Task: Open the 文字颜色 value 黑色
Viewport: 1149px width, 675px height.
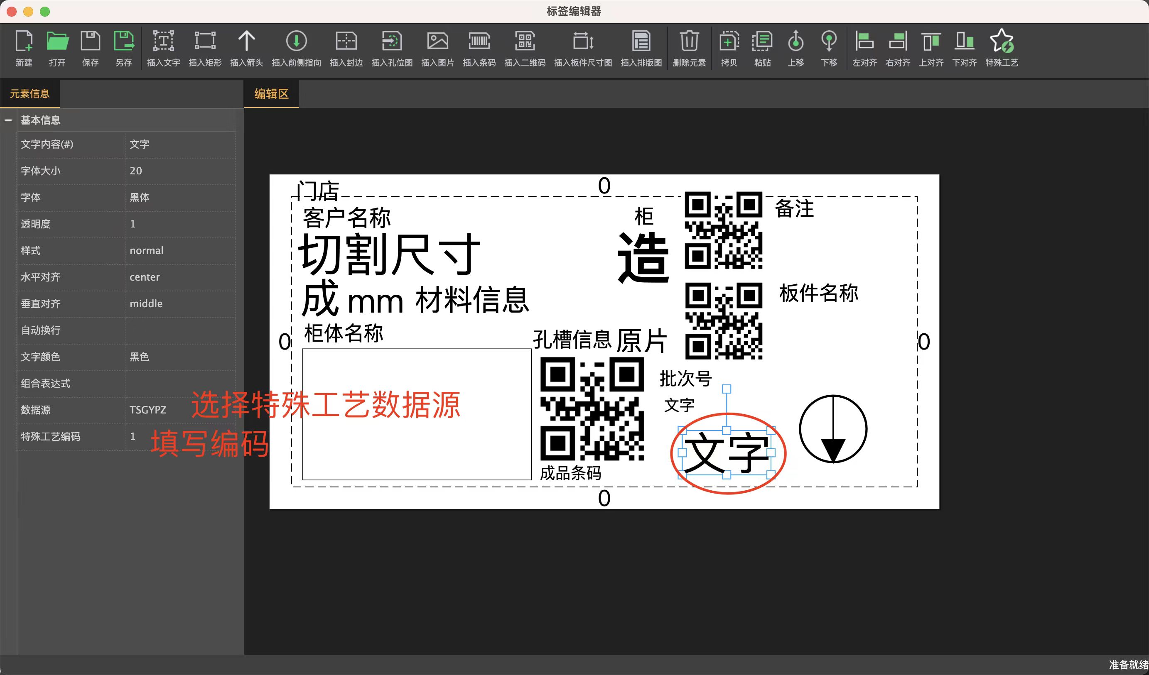Action: [x=181, y=357]
